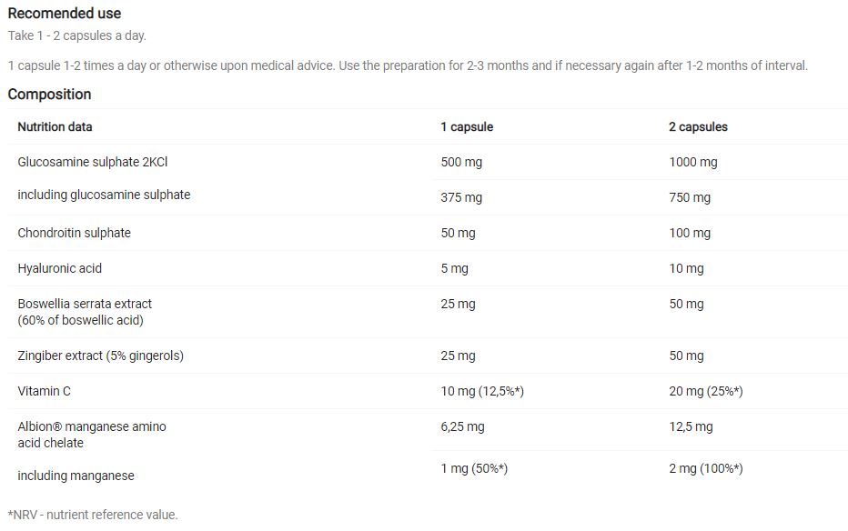
Task: Click the "1000 mg" glucosamine value
Action: [693, 162]
